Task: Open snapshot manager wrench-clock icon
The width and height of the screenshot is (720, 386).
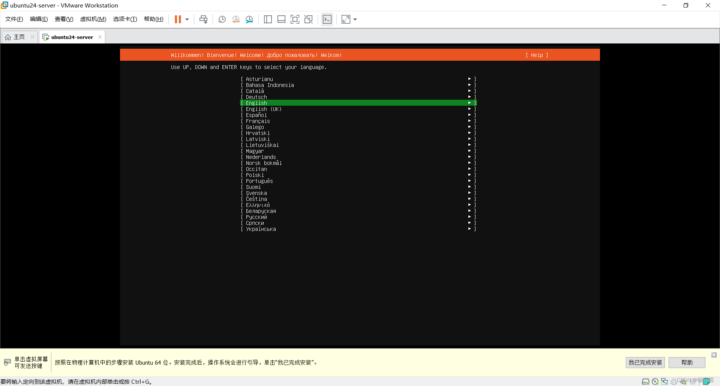Action: tap(249, 19)
